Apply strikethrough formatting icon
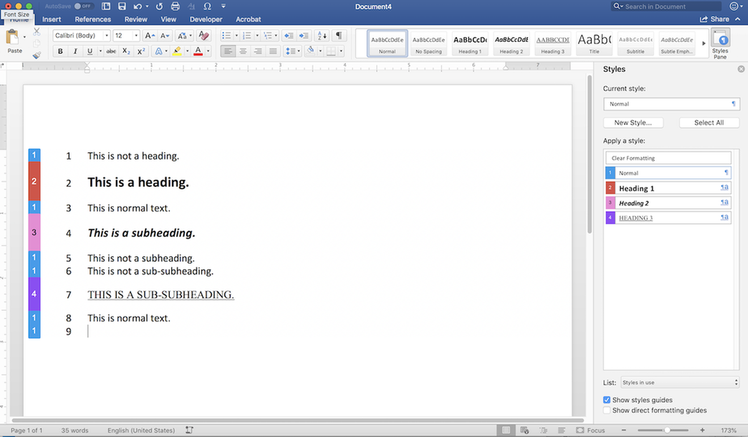The width and height of the screenshot is (748, 437). point(111,52)
